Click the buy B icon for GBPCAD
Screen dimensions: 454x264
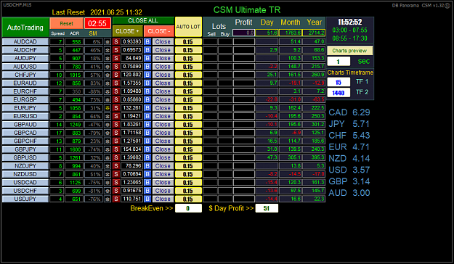pyautogui.click(x=147, y=133)
